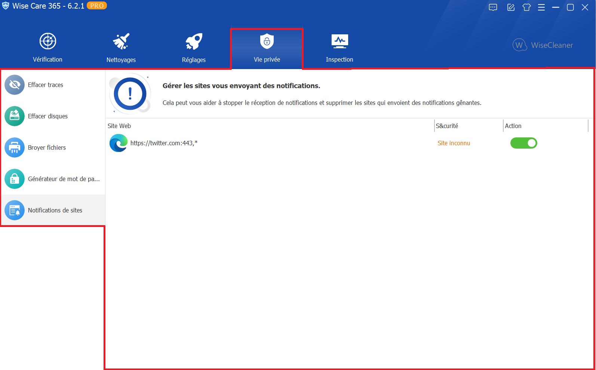Click the Action column header
Image resolution: width=596 pixels, height=370 pixels.
point(546,126)
